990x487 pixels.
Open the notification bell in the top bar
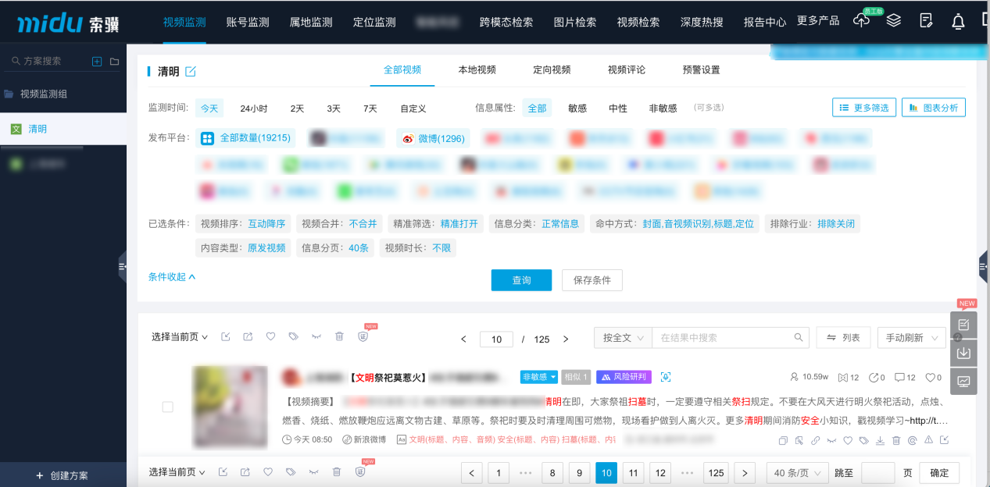(958, 20)
